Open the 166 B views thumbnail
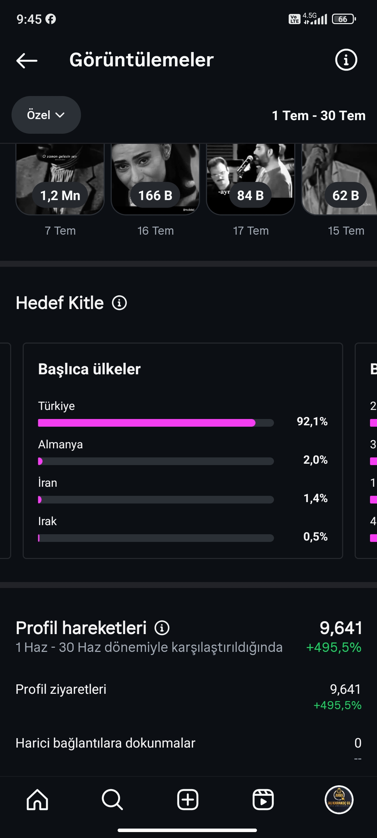The height and width of the screenshot is (838, 377). pos(155,179)
